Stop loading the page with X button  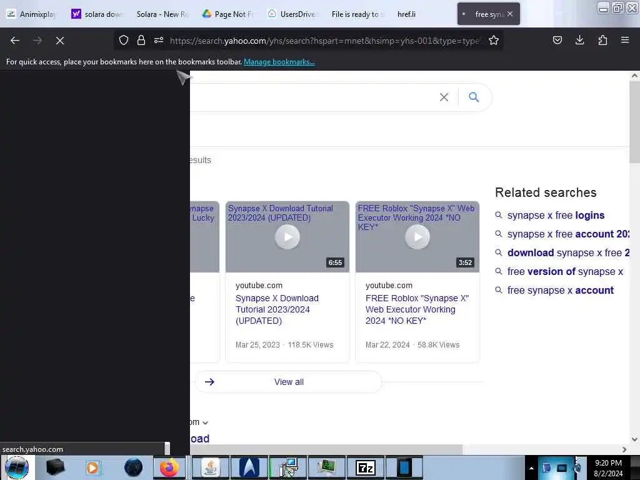click(60, 41)
